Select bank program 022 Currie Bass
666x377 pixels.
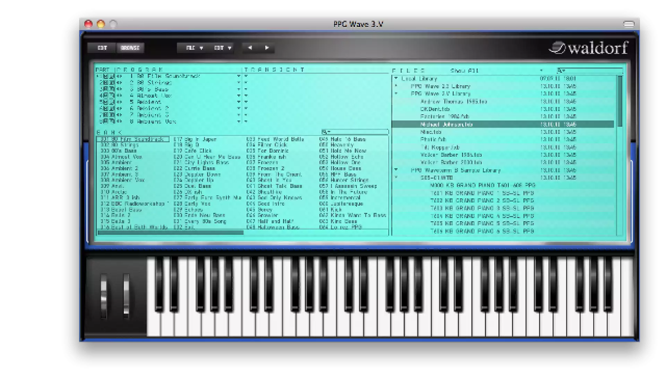194,169
